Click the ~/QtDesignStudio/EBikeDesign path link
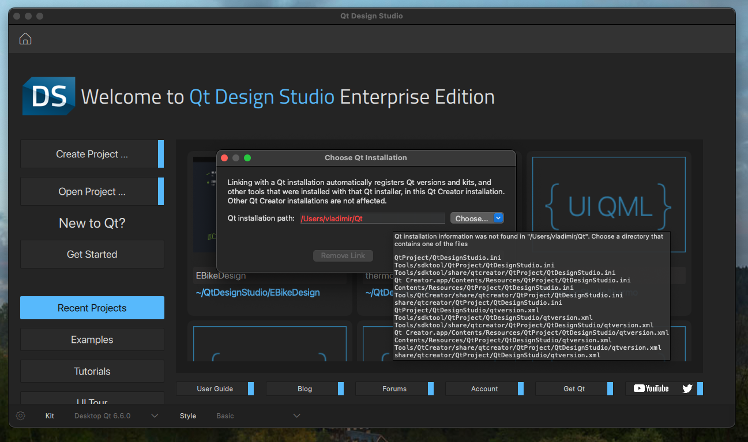Viewport: 748px width, 442px height. [258, 292]
